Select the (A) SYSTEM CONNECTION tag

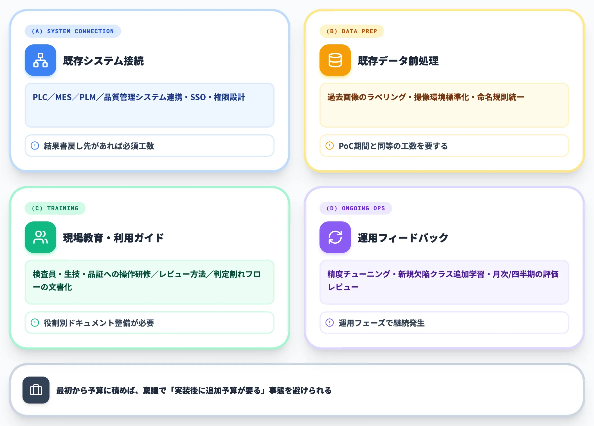73,31
